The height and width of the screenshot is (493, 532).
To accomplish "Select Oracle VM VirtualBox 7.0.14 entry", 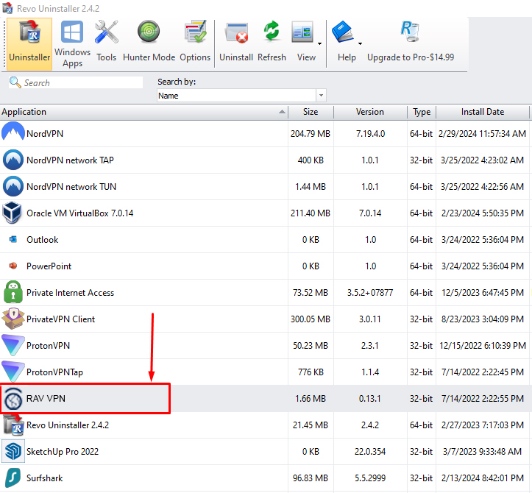I will pos(79,213).
